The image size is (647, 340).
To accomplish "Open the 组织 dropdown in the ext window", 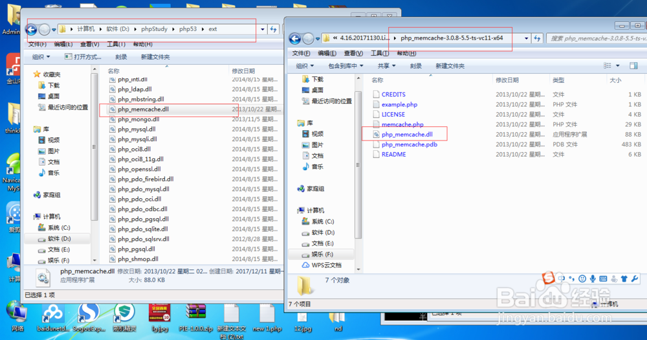I will coord(41,56).
